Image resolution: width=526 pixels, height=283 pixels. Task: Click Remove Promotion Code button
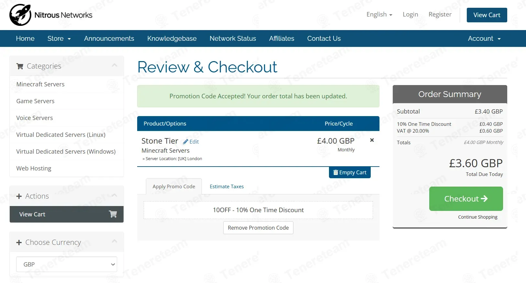click(258, 228)
